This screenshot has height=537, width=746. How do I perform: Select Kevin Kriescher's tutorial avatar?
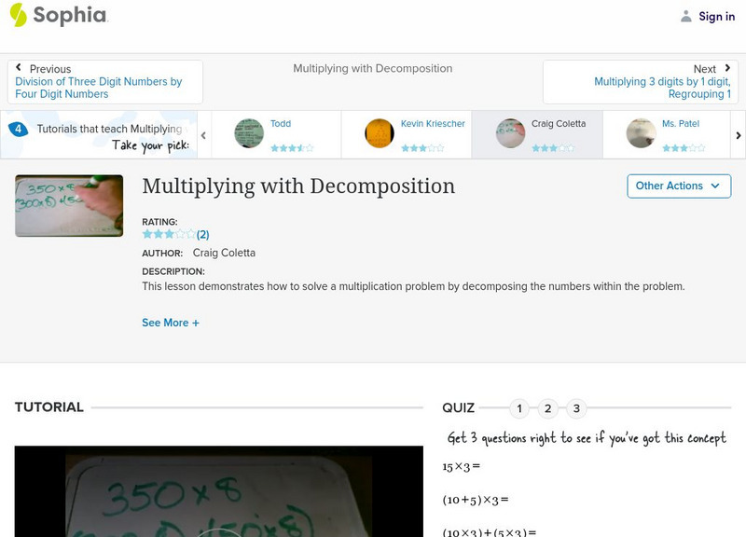378,134
